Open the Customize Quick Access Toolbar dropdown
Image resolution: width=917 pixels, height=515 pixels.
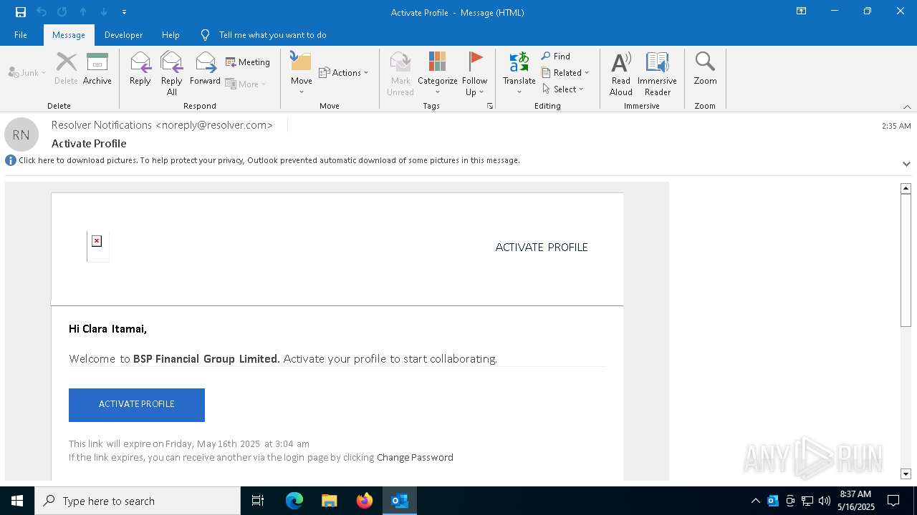coord(124,12)
